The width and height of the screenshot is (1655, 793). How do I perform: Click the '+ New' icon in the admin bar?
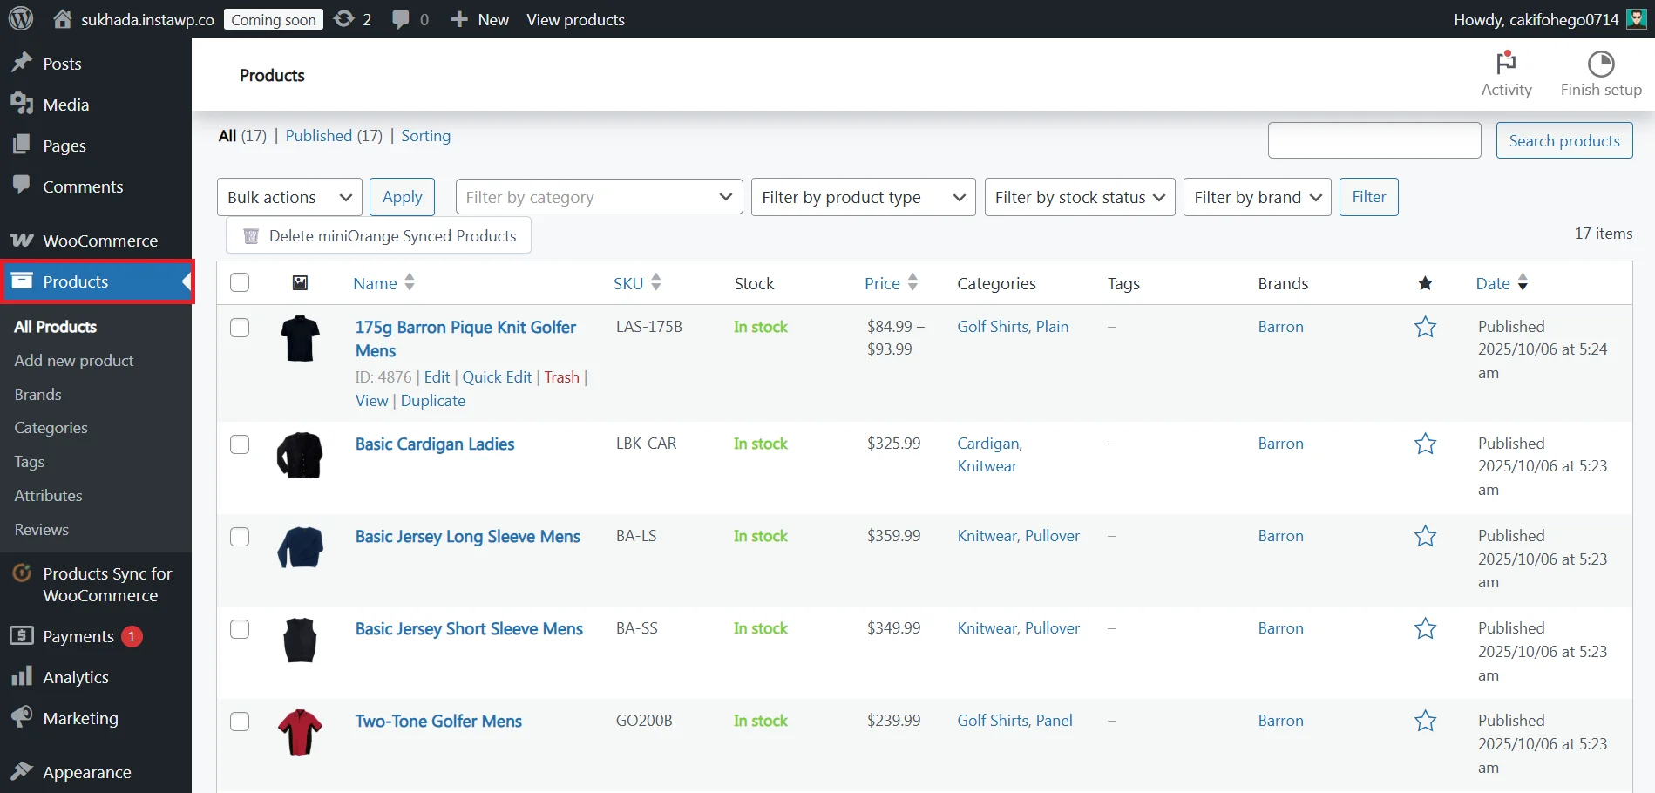[458, 18]
